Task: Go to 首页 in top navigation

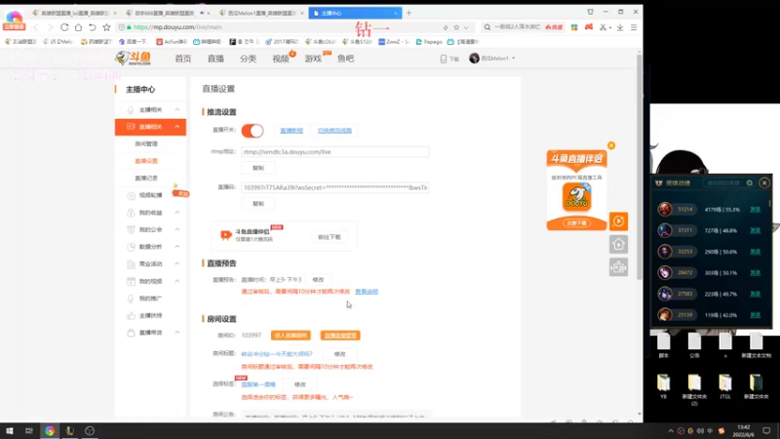Action: [183, 59]
